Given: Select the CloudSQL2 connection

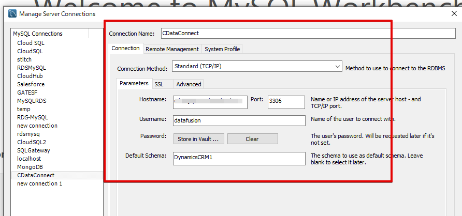Looking at the screenshot, I should (x=32, y=142).
